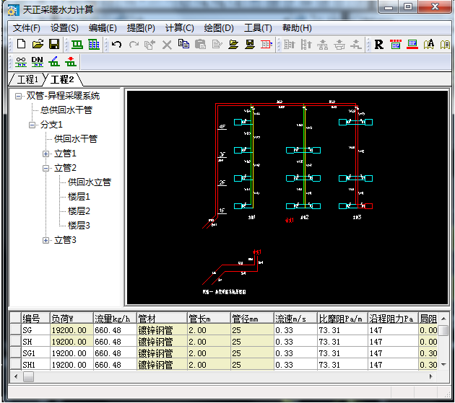Open the 设置(S) menu

point(64,28)
